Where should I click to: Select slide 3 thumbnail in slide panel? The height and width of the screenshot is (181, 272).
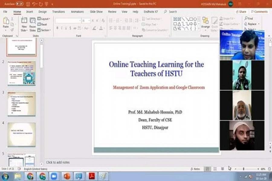click(x=21, y=104)
